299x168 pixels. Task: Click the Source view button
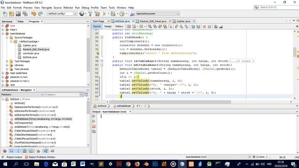[97, 27]
